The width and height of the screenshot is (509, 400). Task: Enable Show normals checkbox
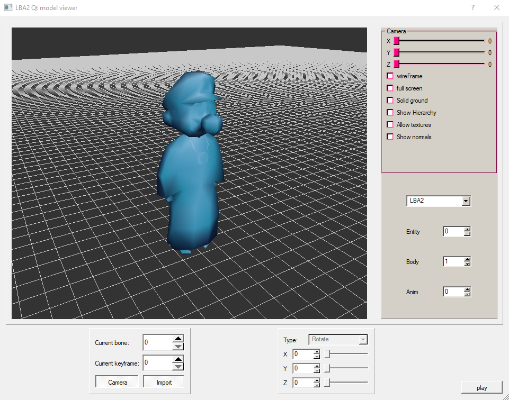coord(390,137)
